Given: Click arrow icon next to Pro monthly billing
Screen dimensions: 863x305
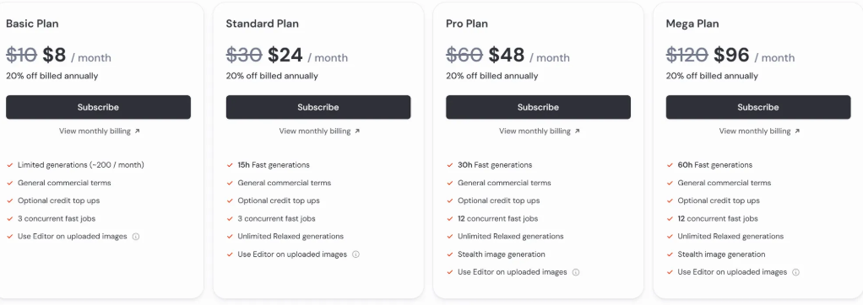Looking at the screenshot, I should (x=577, y=131).
